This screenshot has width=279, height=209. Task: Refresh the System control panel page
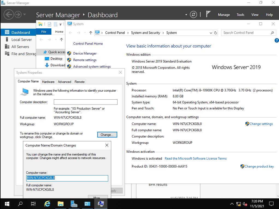(216, 33)
